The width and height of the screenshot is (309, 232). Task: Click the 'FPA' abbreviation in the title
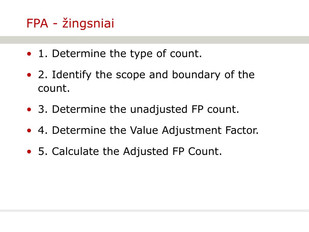click(x=37, y=24)
